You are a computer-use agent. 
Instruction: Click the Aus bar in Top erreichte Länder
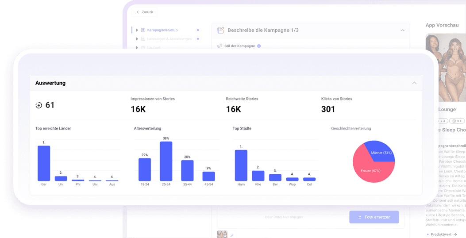click(112, 180)
